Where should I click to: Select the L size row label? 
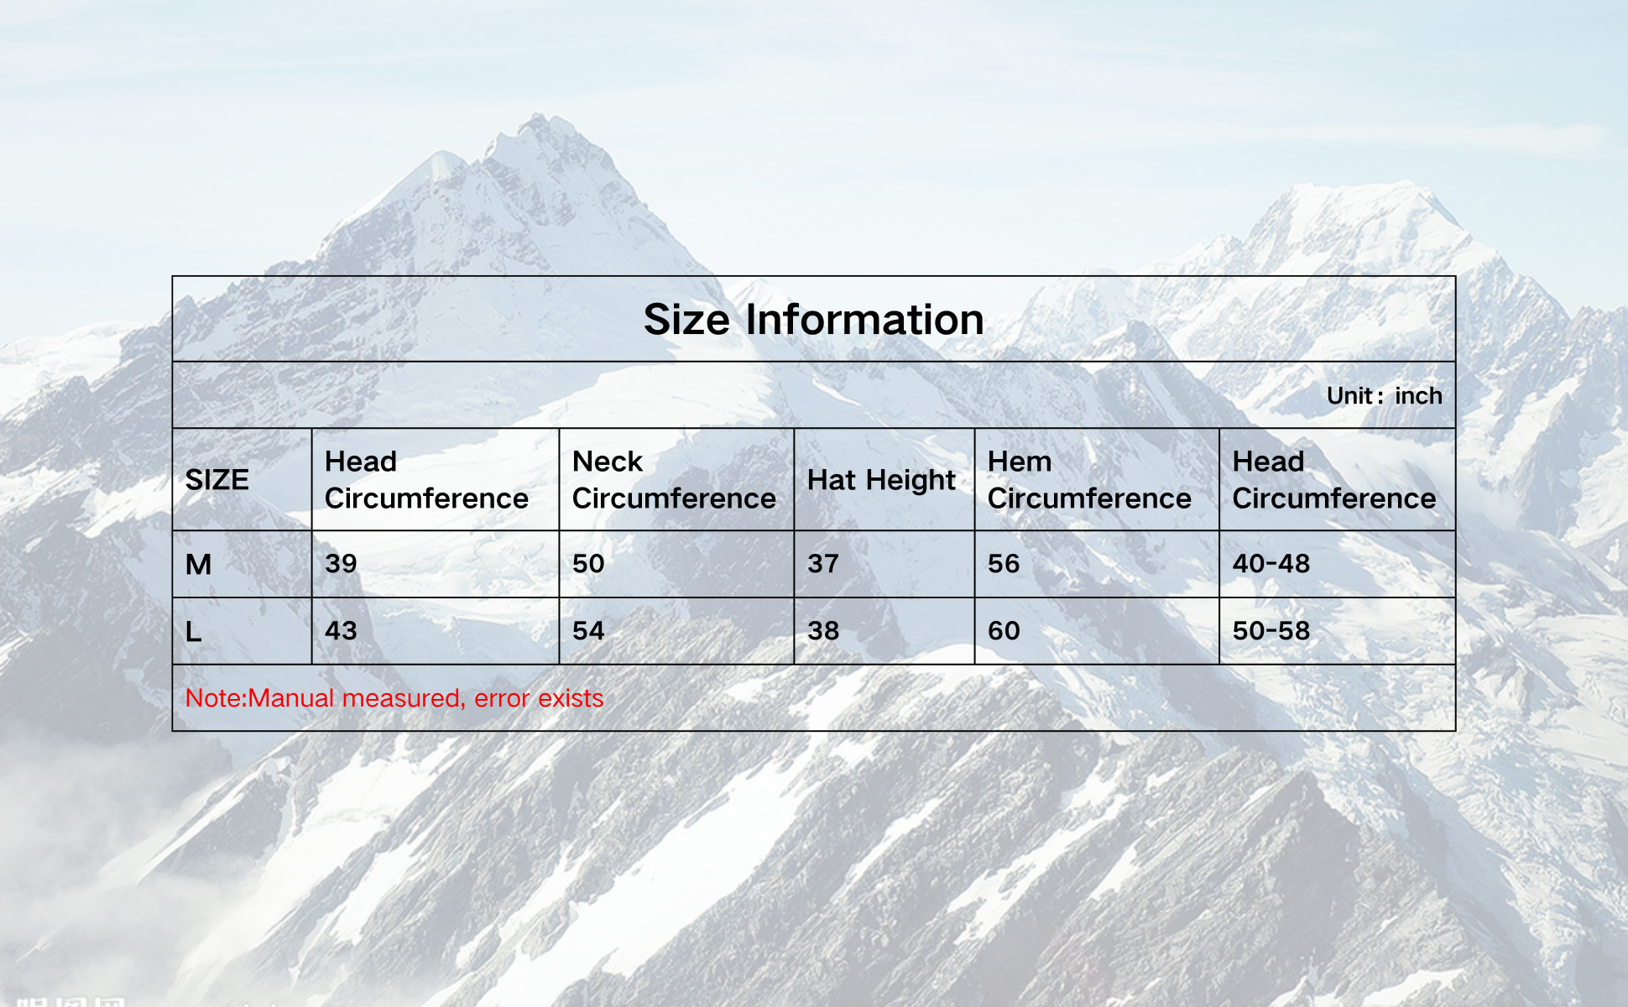[x=193, y=632]
